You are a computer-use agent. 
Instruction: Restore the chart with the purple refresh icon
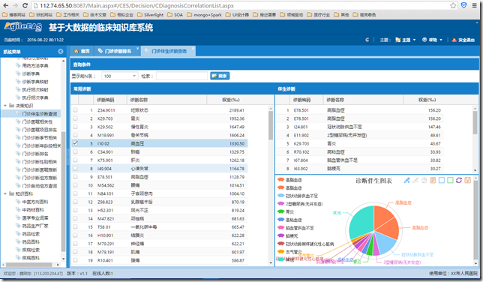459,180
